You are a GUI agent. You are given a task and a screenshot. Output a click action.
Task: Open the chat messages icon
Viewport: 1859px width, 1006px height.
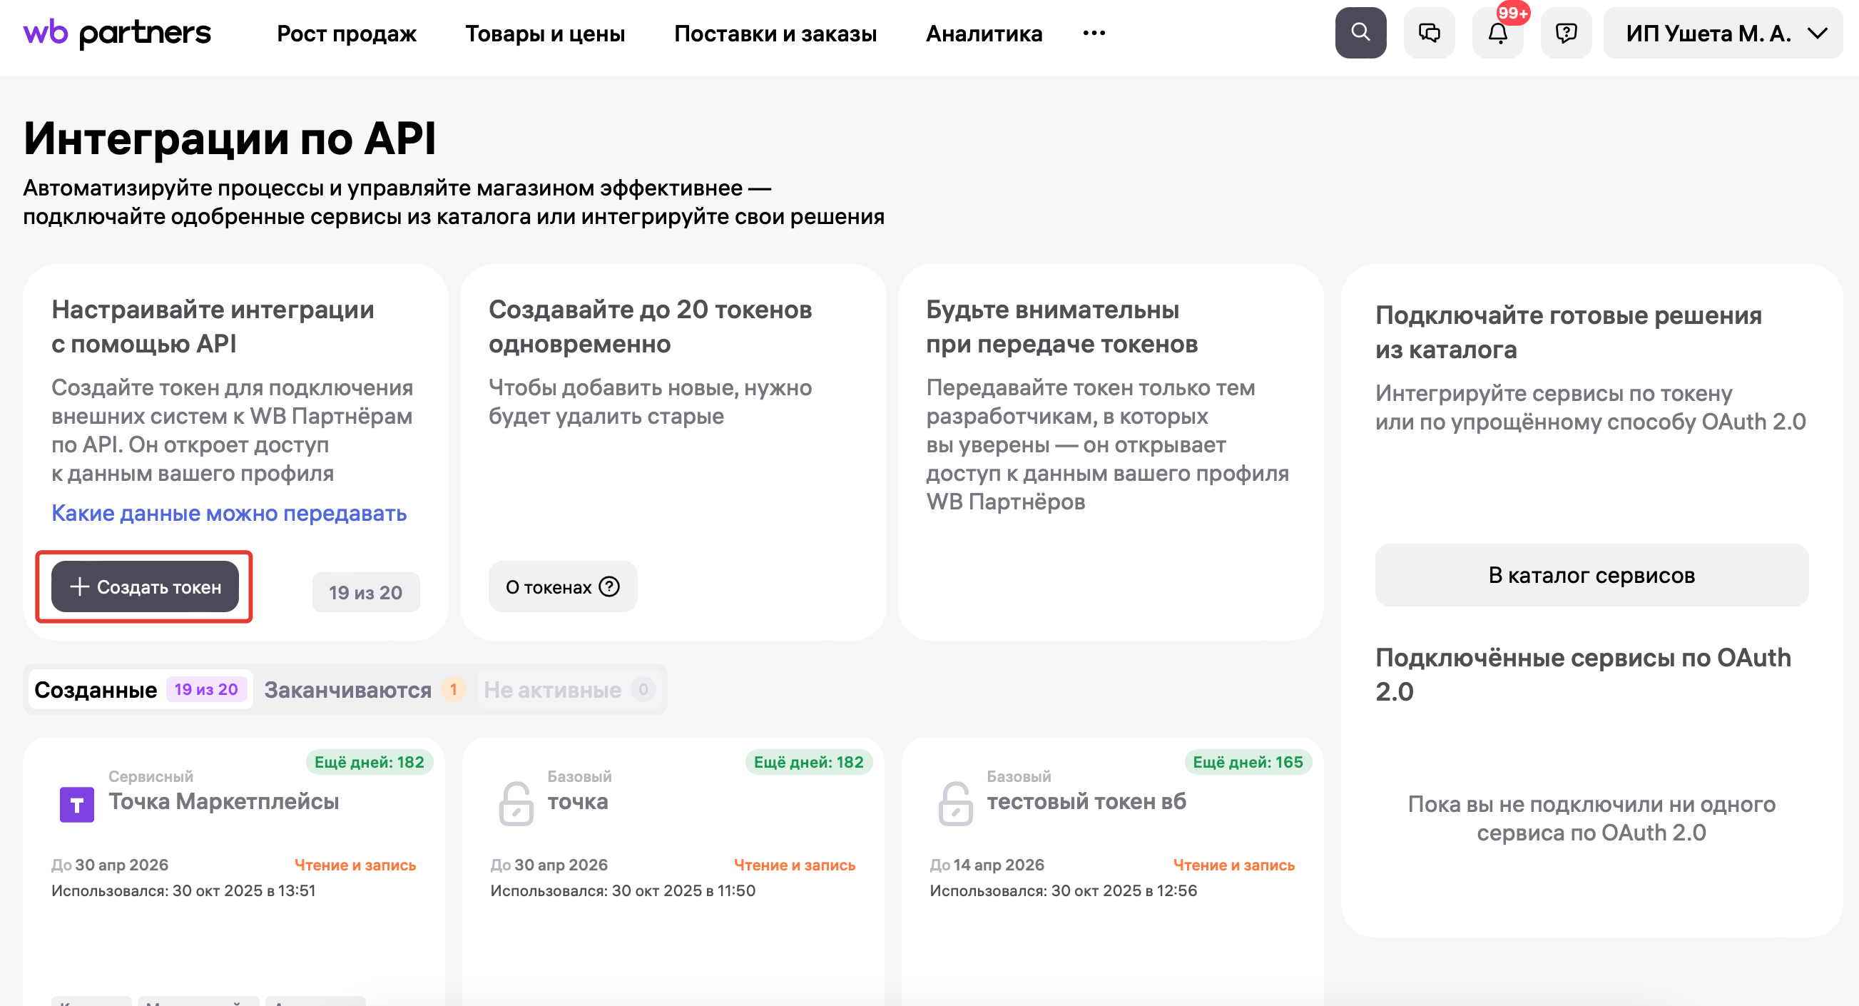(x=1429, y=34)
